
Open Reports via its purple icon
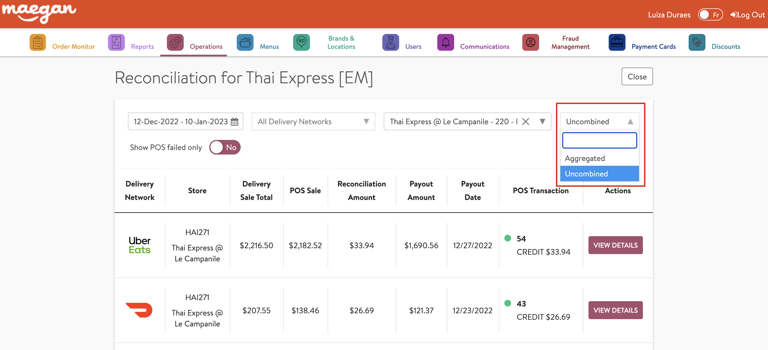pyautogui.click(x=116, y=43)
